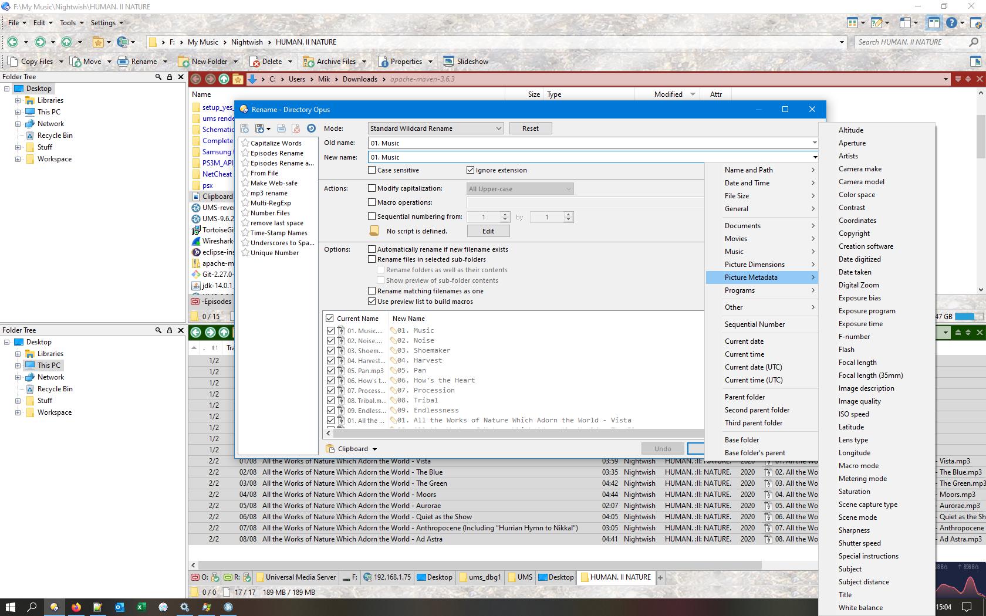Expand Stuff in upper Folder Tree

[x=18, y=147]
